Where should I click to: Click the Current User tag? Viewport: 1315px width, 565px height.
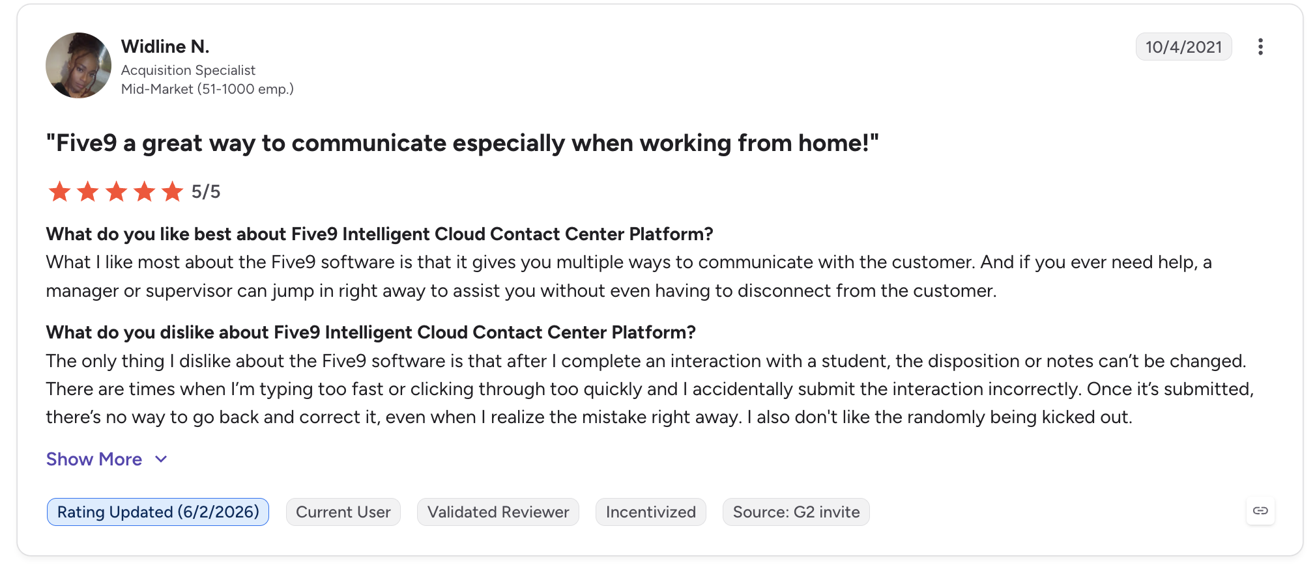[343, 512]
